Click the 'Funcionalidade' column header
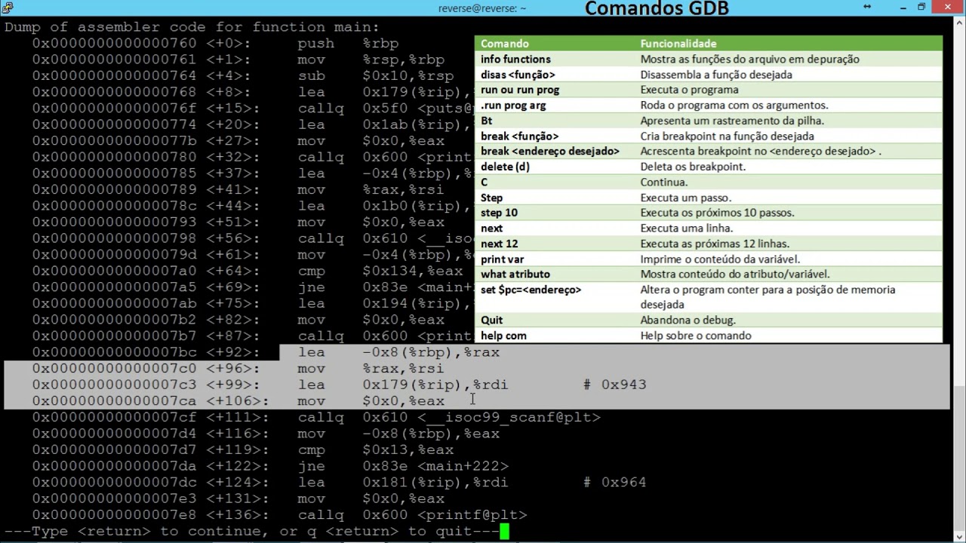The width and height of the screenshot is (966, 543). pyautogui.click(x=678, y=44)
